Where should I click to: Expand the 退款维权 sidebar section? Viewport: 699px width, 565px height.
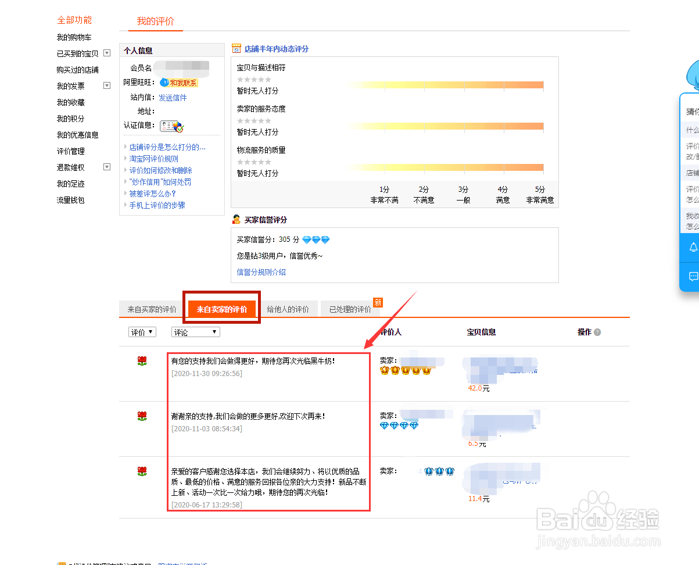106,167
